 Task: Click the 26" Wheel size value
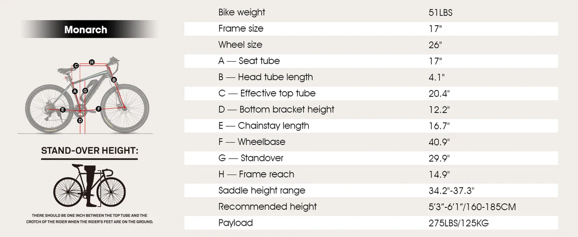click(x=435, y=45)
